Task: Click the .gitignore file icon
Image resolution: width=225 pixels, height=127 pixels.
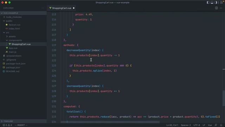Action: point(4,60)
